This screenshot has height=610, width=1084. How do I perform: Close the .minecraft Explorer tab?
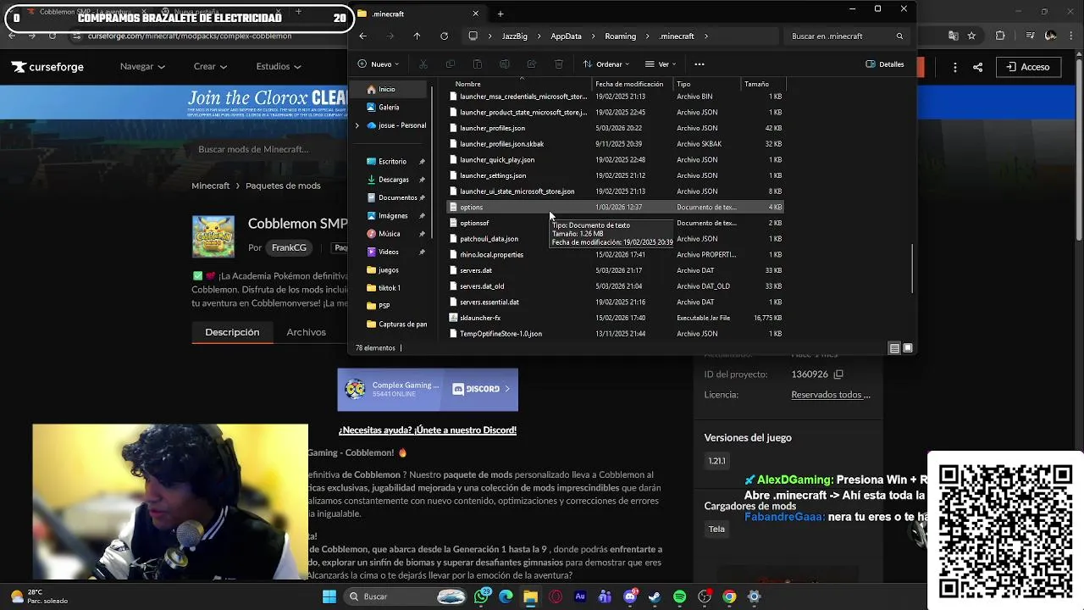pos(475,14)
